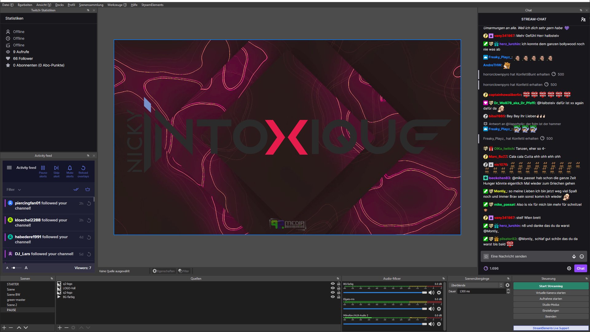Open chat settings gear
The image size is (590, 332).
tap(569, 268)
